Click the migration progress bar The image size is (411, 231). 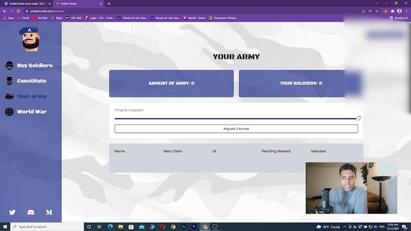(236, 119)
